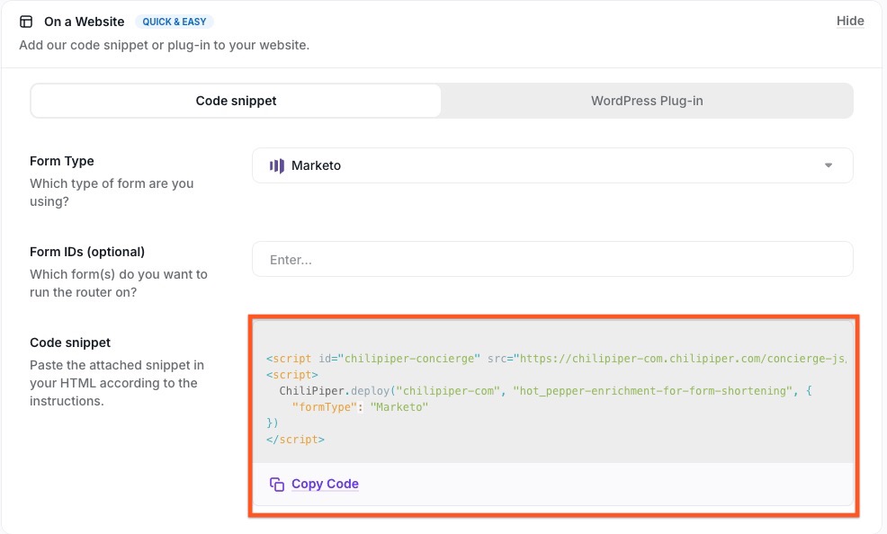Select the On a Website heading
Viewport: 887px width, 534px height.
(85, 22)
